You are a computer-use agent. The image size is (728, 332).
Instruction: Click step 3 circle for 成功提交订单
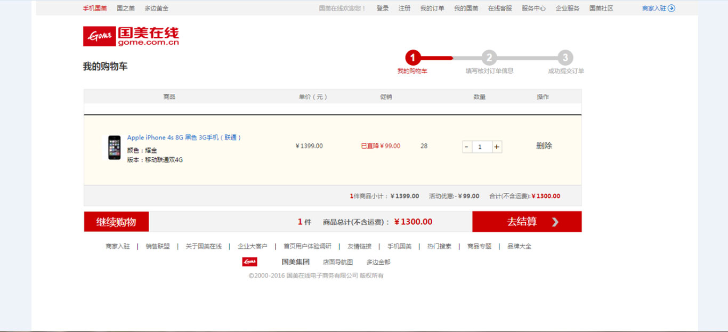[x=565, y=58]
